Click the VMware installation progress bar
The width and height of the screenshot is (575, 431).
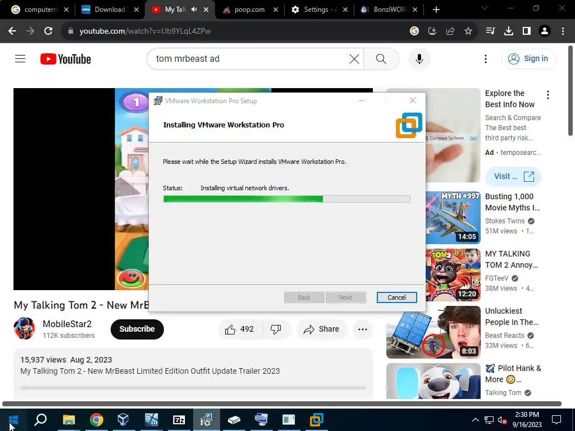(x=287, y=199)
